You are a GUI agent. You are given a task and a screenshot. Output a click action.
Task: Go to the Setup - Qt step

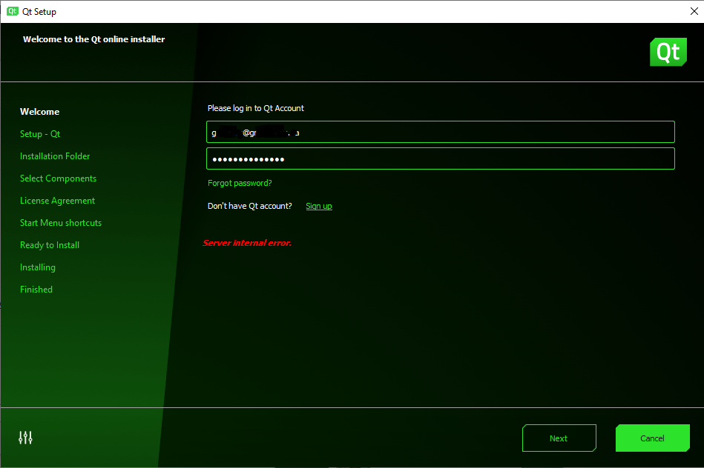[40, 134]
